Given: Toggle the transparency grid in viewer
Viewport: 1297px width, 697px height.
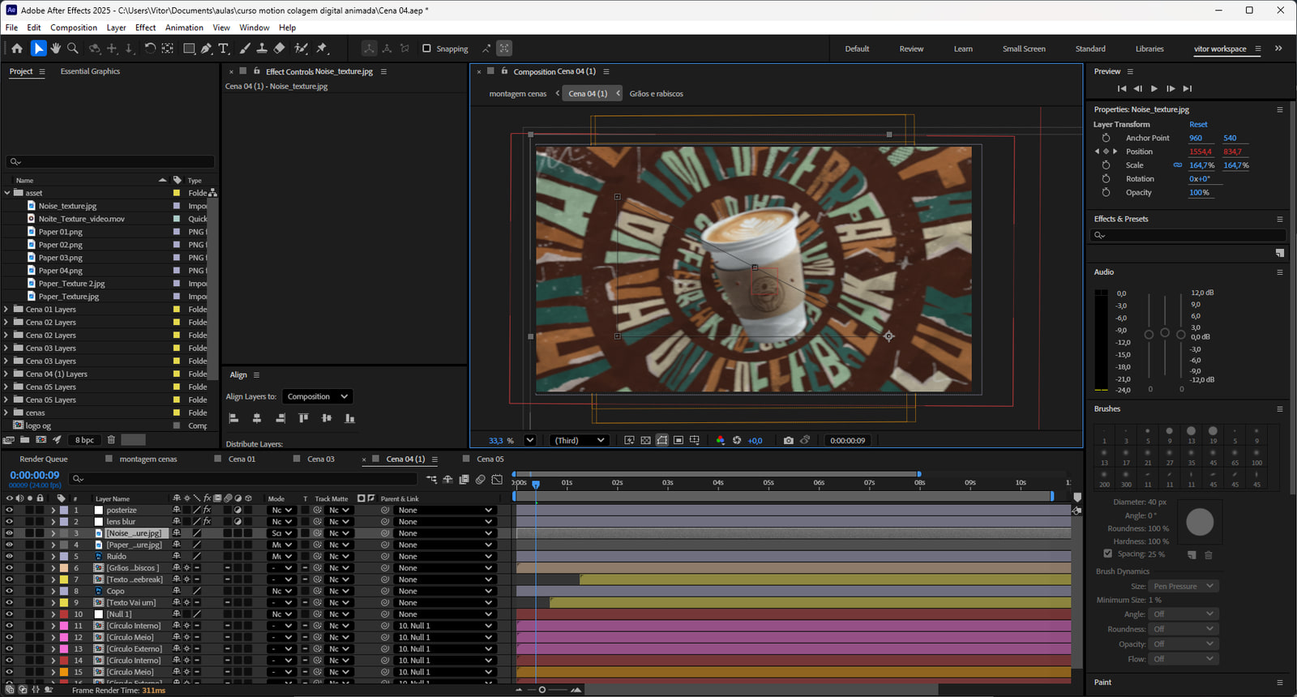Looking at the screenshot, I should pos(645,440).
